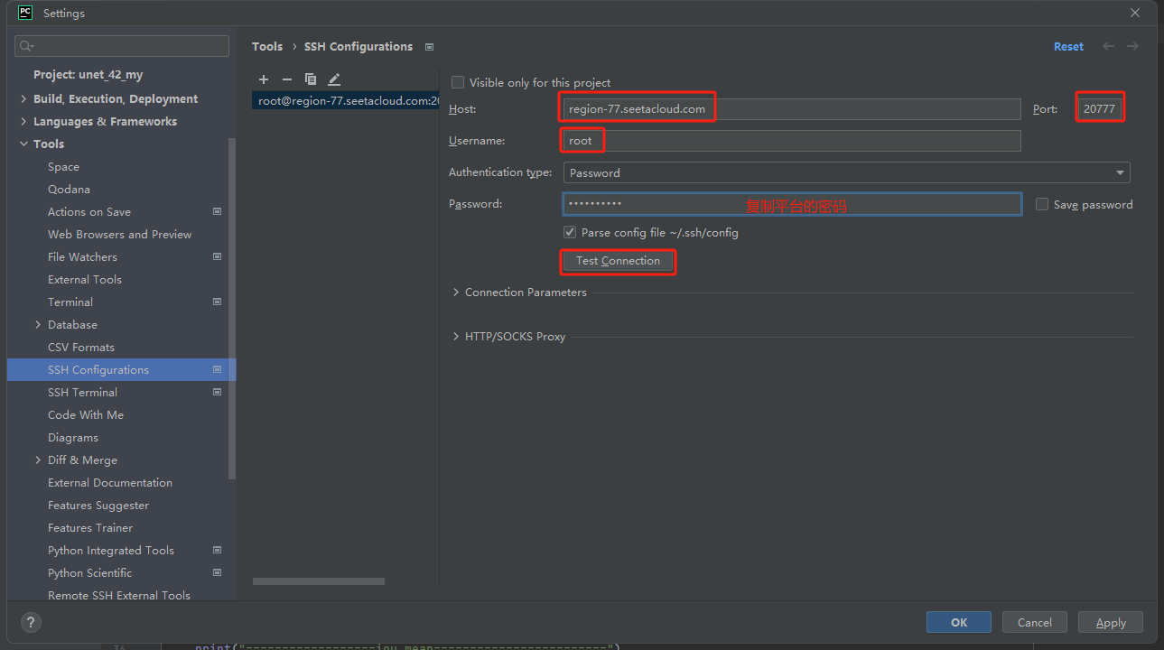
Task: Click the Username input field
Action: 792,141
